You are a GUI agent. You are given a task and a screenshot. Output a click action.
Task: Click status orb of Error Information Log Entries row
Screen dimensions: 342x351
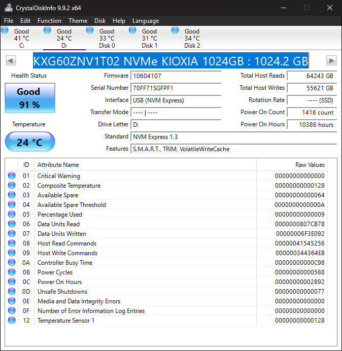[x=12, y=310]
